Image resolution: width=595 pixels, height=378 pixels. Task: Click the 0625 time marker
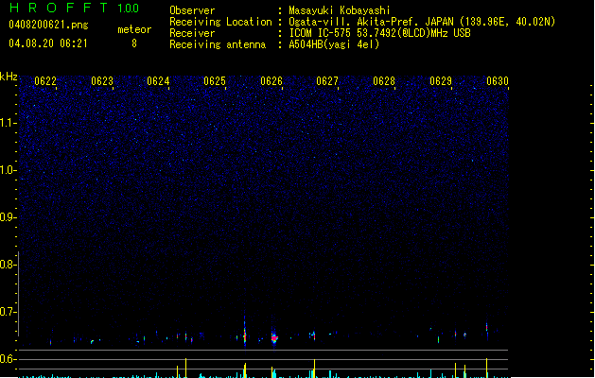click(215, 81)
